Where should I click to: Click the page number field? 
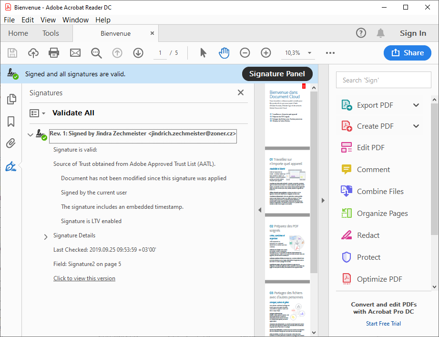(x=160, y=53)
